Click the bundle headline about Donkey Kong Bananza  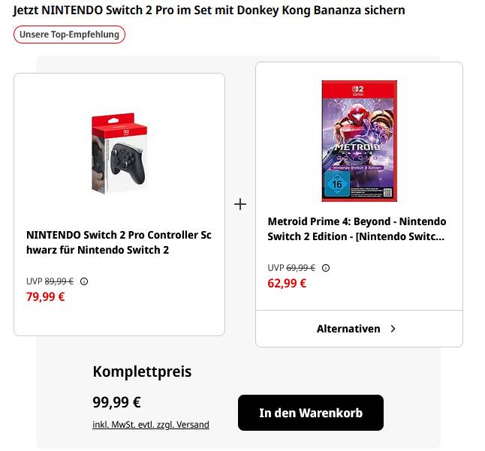[209, 11]
